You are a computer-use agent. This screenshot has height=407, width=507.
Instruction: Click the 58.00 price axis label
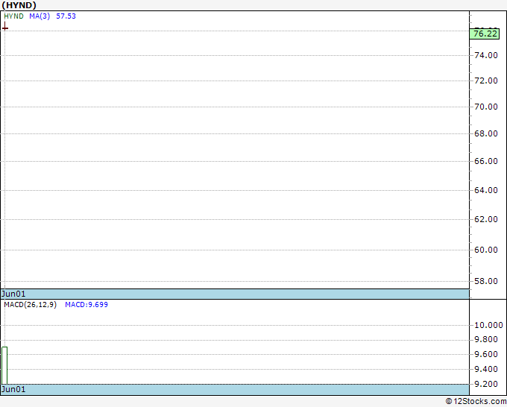coord(485,281)
